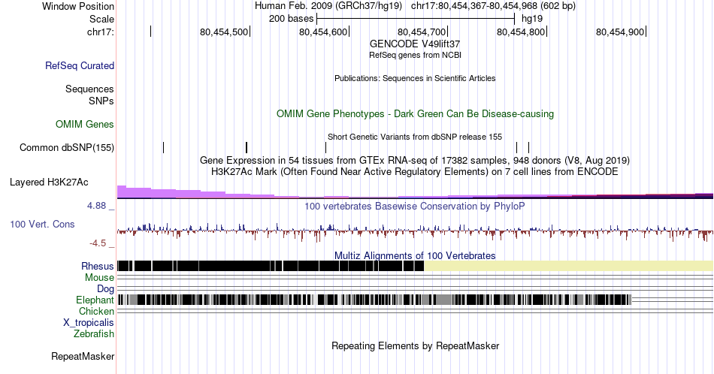714x374 pixels.
Task: Click the SNPs track label
Action: pos(101,101)
